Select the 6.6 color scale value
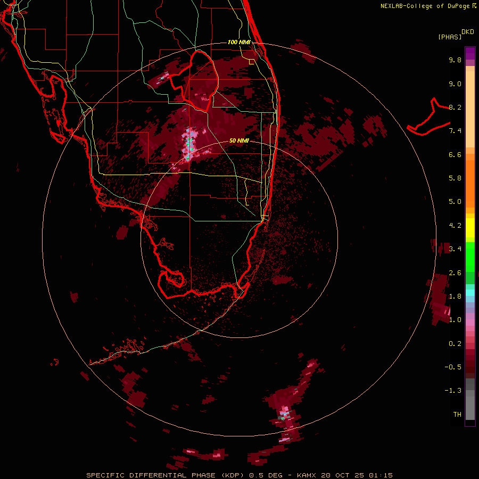 point(455,154)
